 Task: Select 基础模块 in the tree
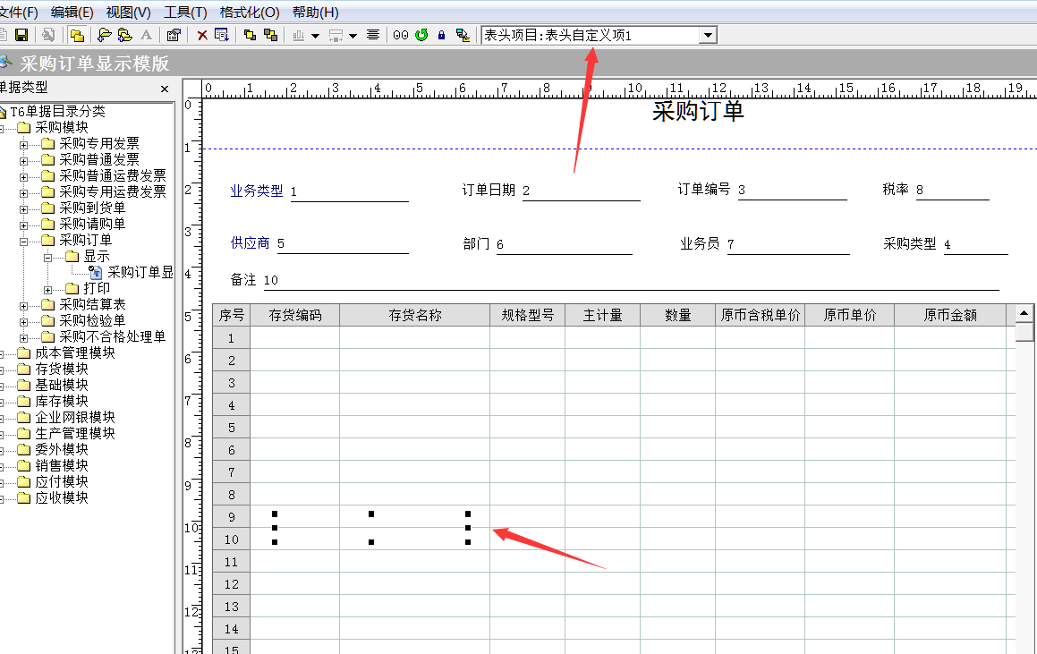click(x=62, y=385)
